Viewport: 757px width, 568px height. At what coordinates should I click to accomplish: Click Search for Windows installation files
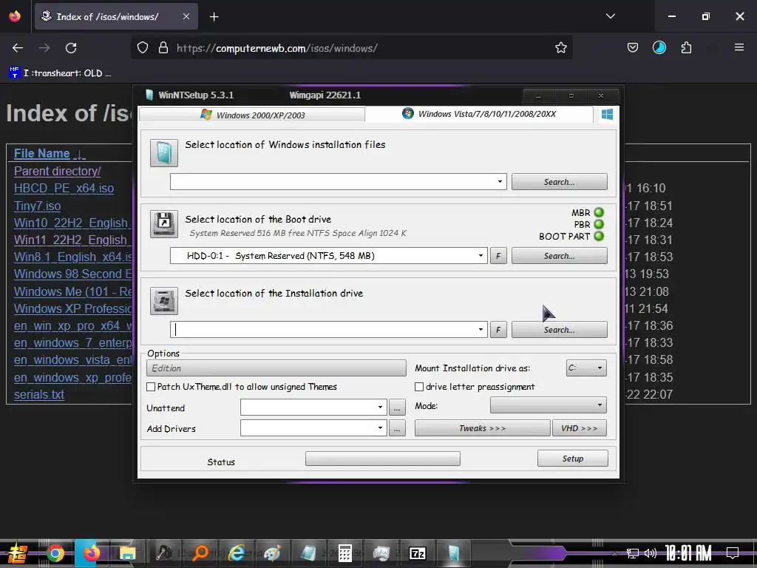[560, 182]
